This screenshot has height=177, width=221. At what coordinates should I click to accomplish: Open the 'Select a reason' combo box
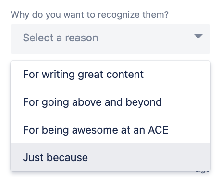(x=110, y=39)
